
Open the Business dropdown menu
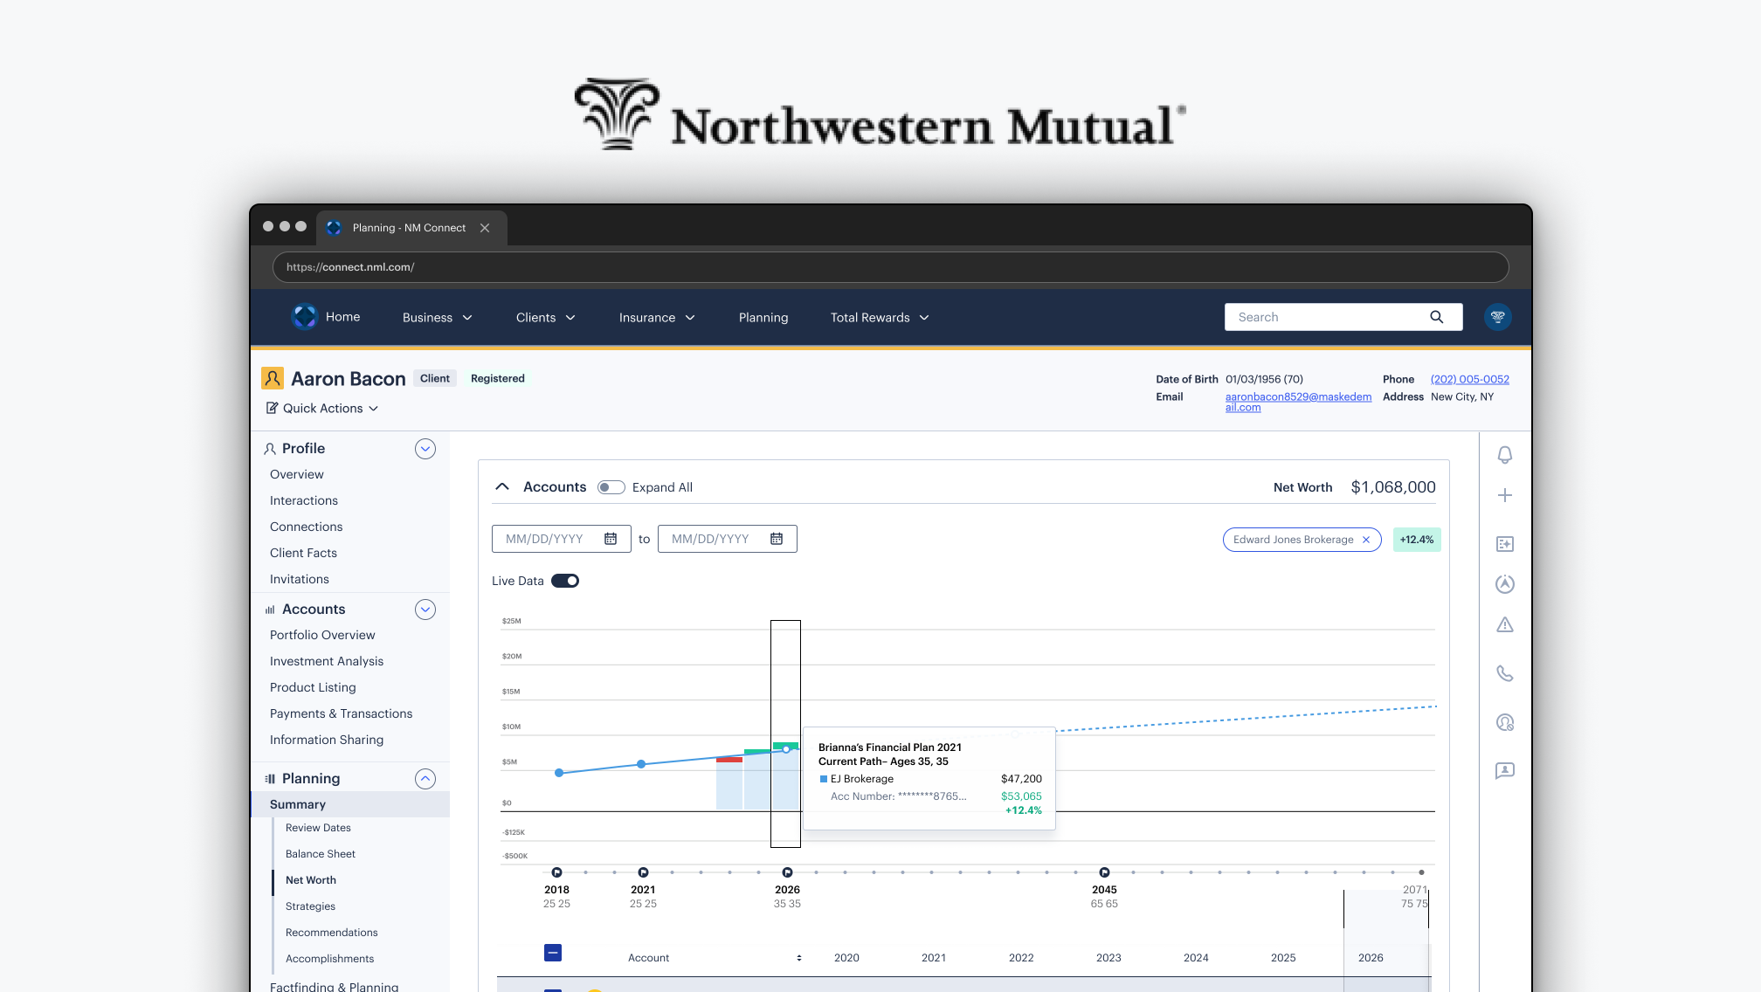(x=438, y=318)
